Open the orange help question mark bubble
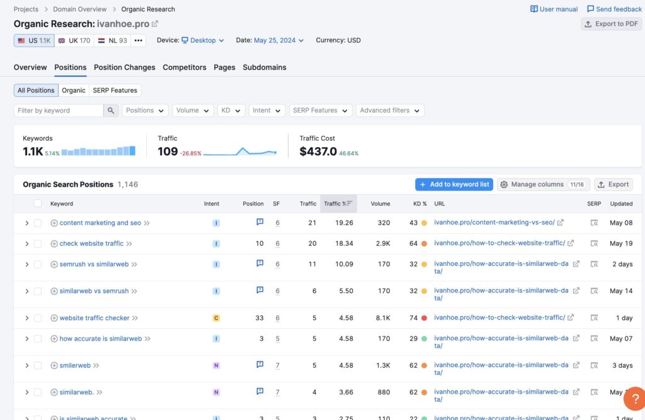 click(634, 399)
